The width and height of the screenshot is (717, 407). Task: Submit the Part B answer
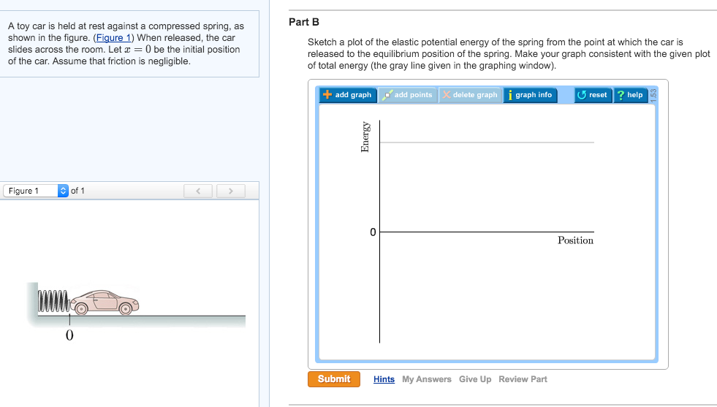tap(334, 379)
